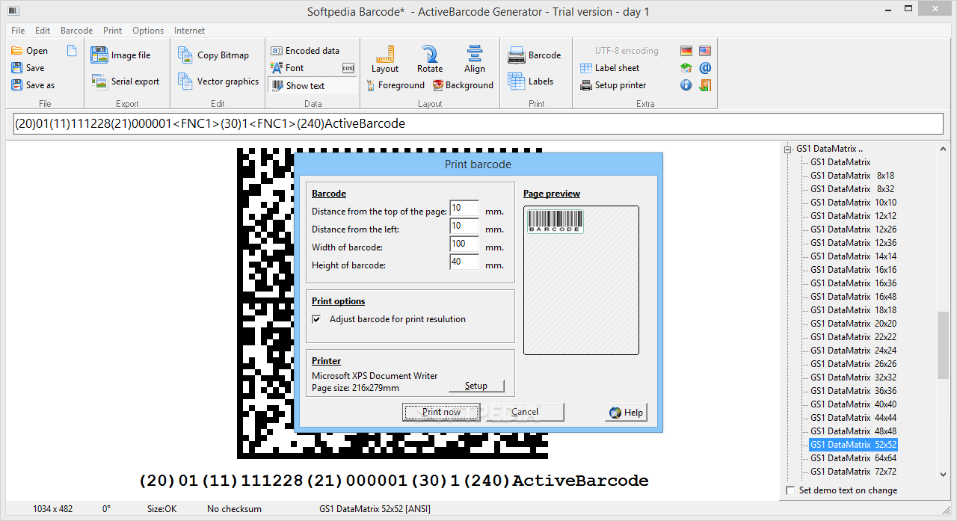This screenshot has height=521, width=957.
Task: Click the green arrows update icon
Action: click(x=686, y=68)
